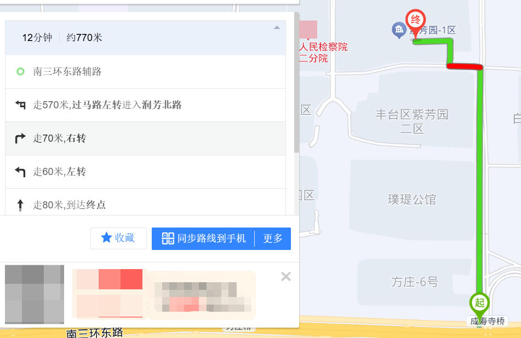
Task: Click the QR code icon on sync button
Action: point(168,238)
